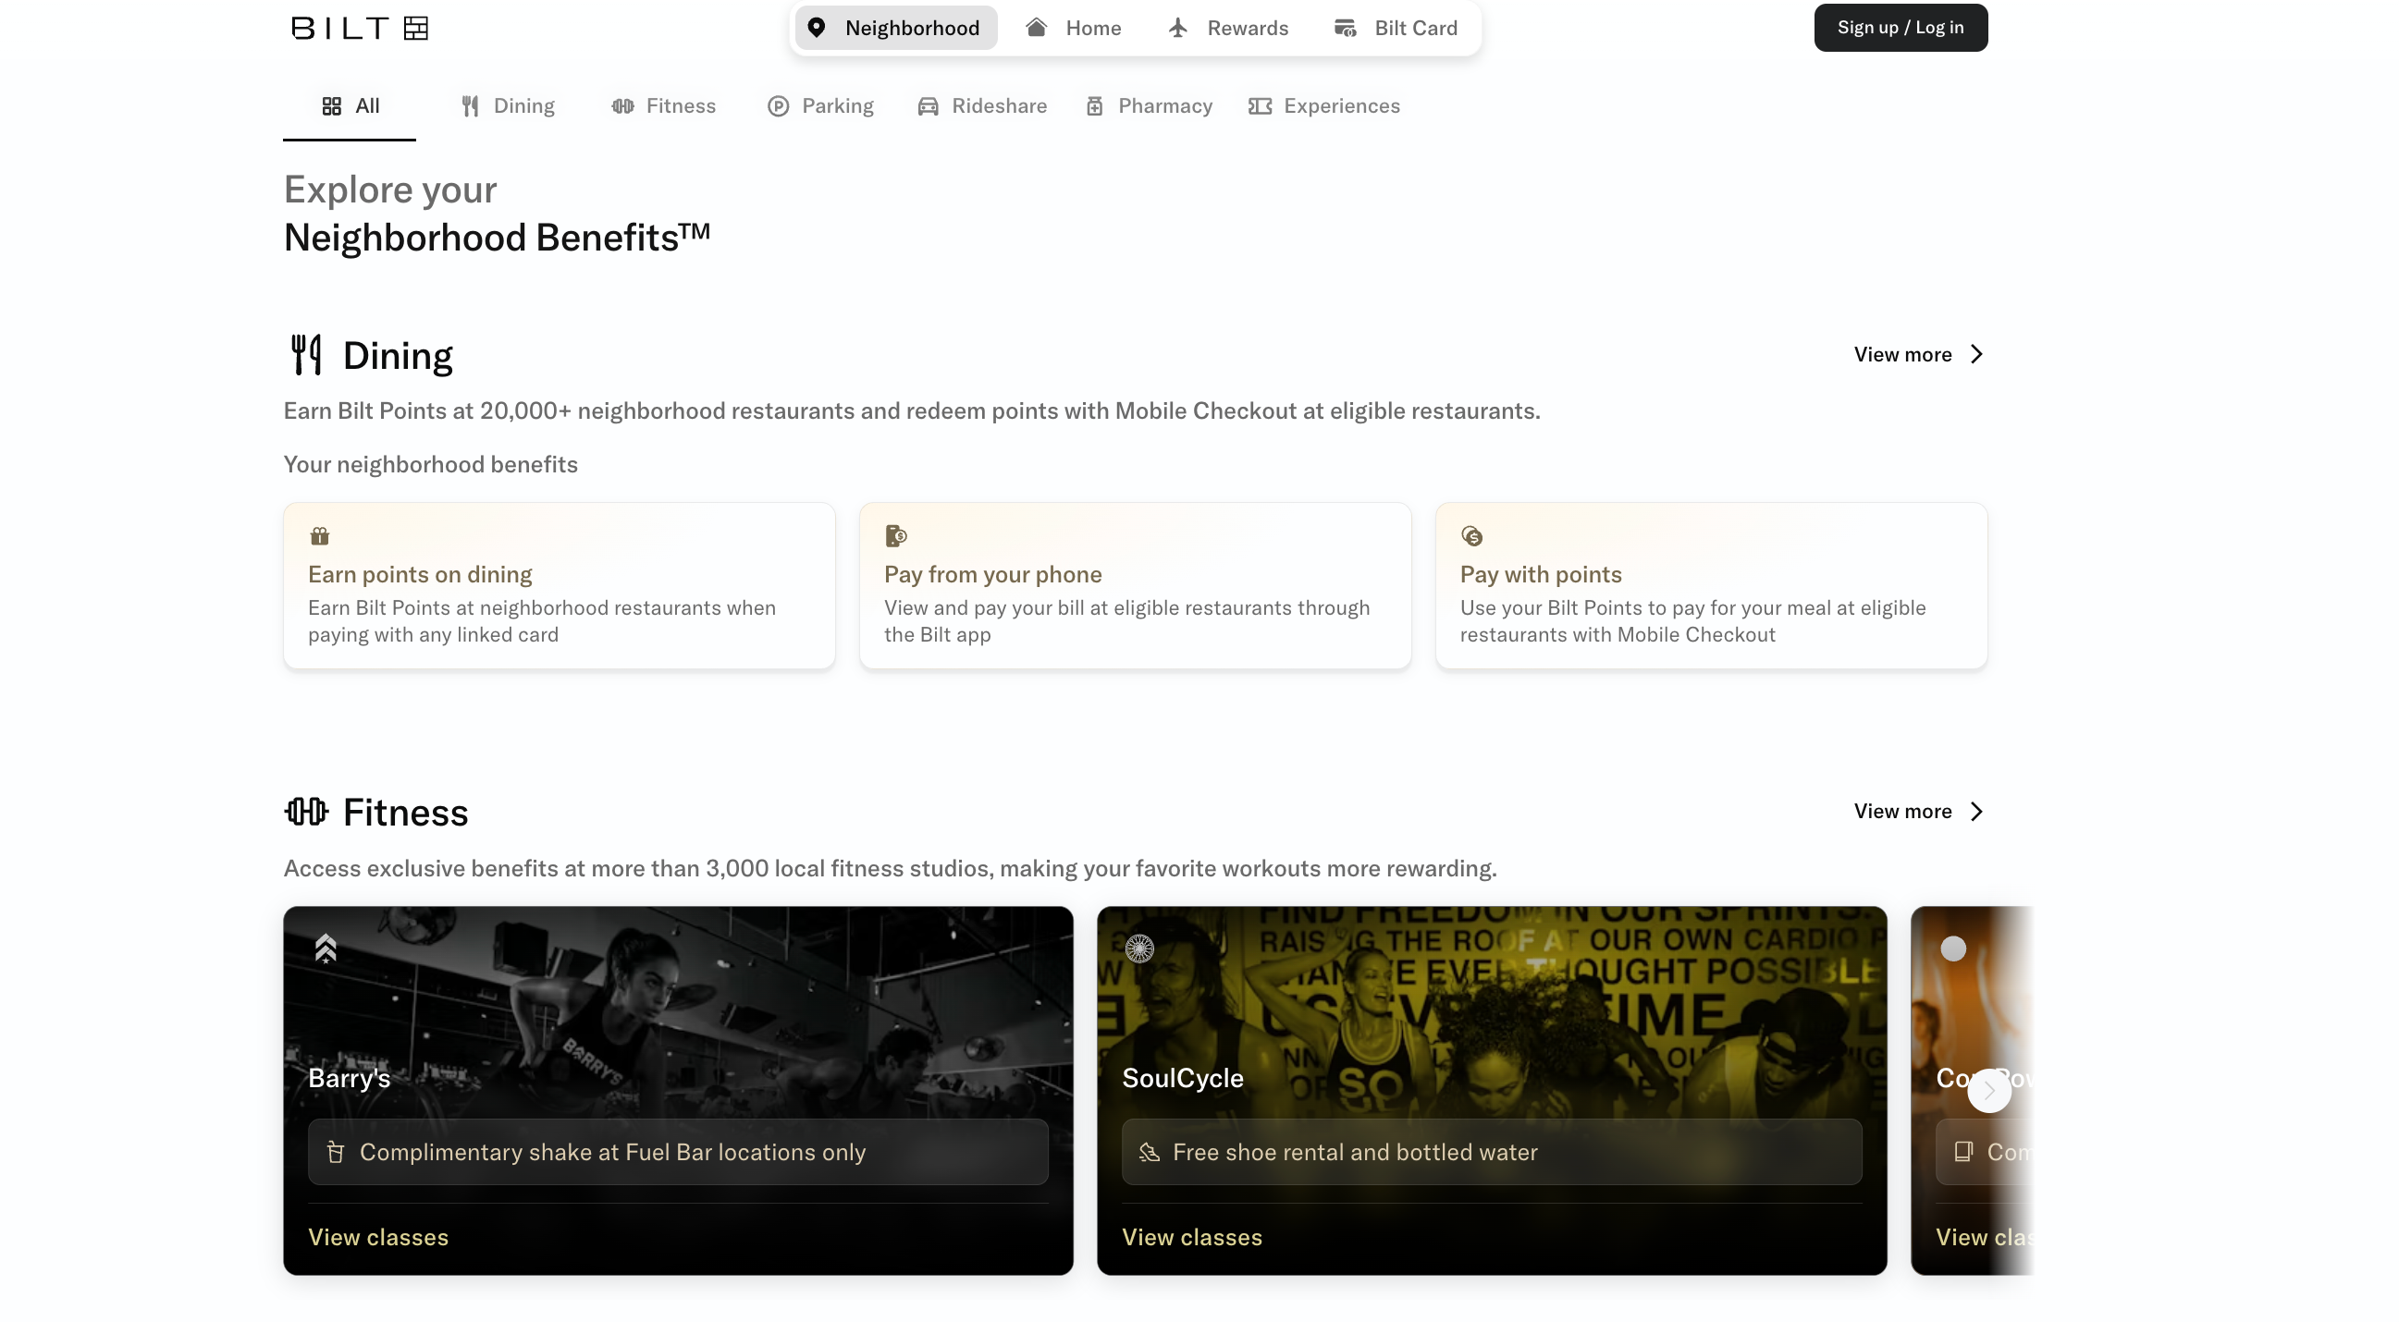2399x1322 pixels.
Task: Open the Rewards nav tab
Action: coord(1228,28)
